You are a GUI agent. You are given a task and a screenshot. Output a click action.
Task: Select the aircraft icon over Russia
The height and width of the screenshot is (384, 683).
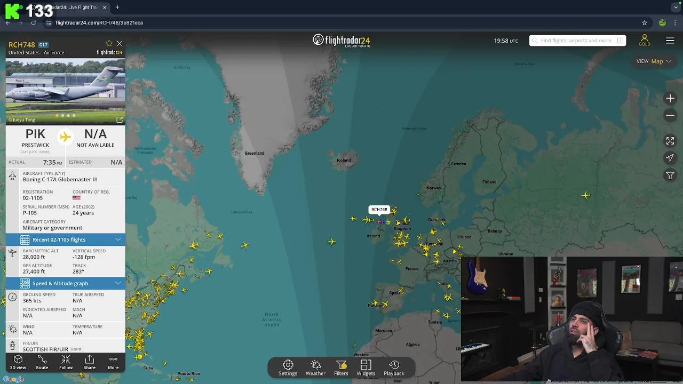(x=586, y=195)
